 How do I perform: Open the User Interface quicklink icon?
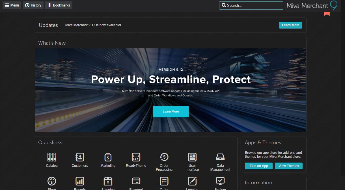192,157
